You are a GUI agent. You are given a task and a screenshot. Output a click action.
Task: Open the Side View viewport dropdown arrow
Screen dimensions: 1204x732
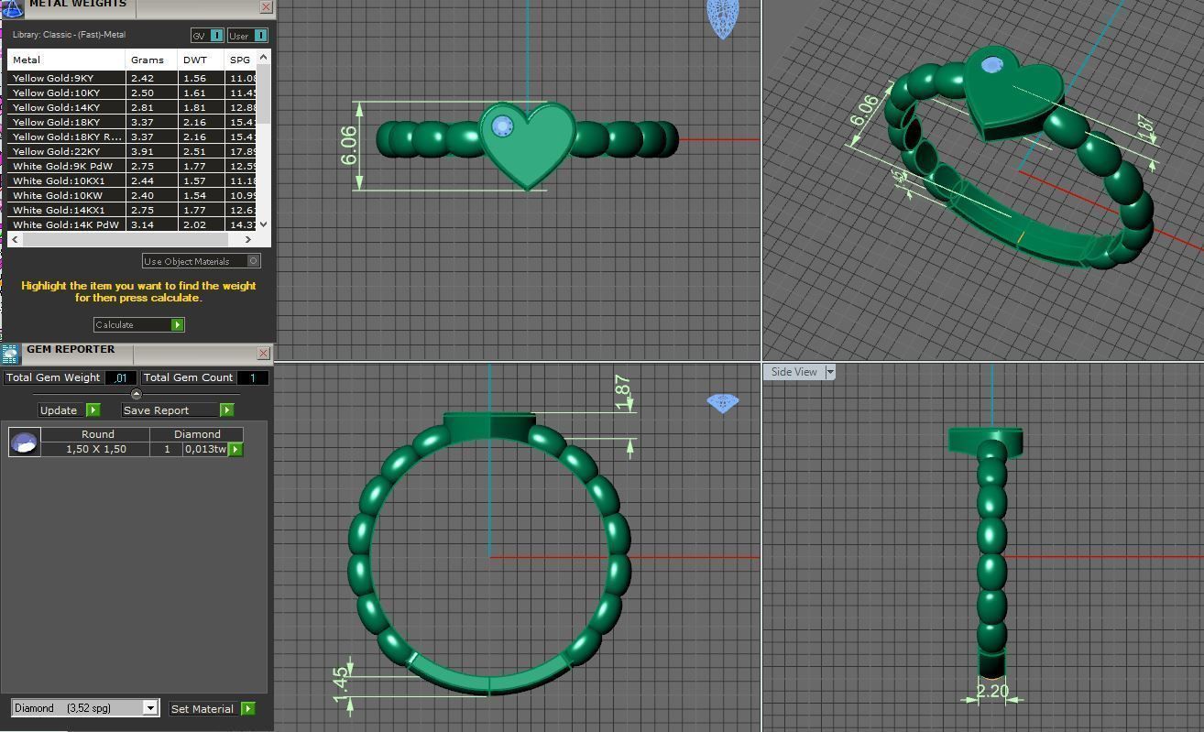pyautogui.click(x=830, y=372)
